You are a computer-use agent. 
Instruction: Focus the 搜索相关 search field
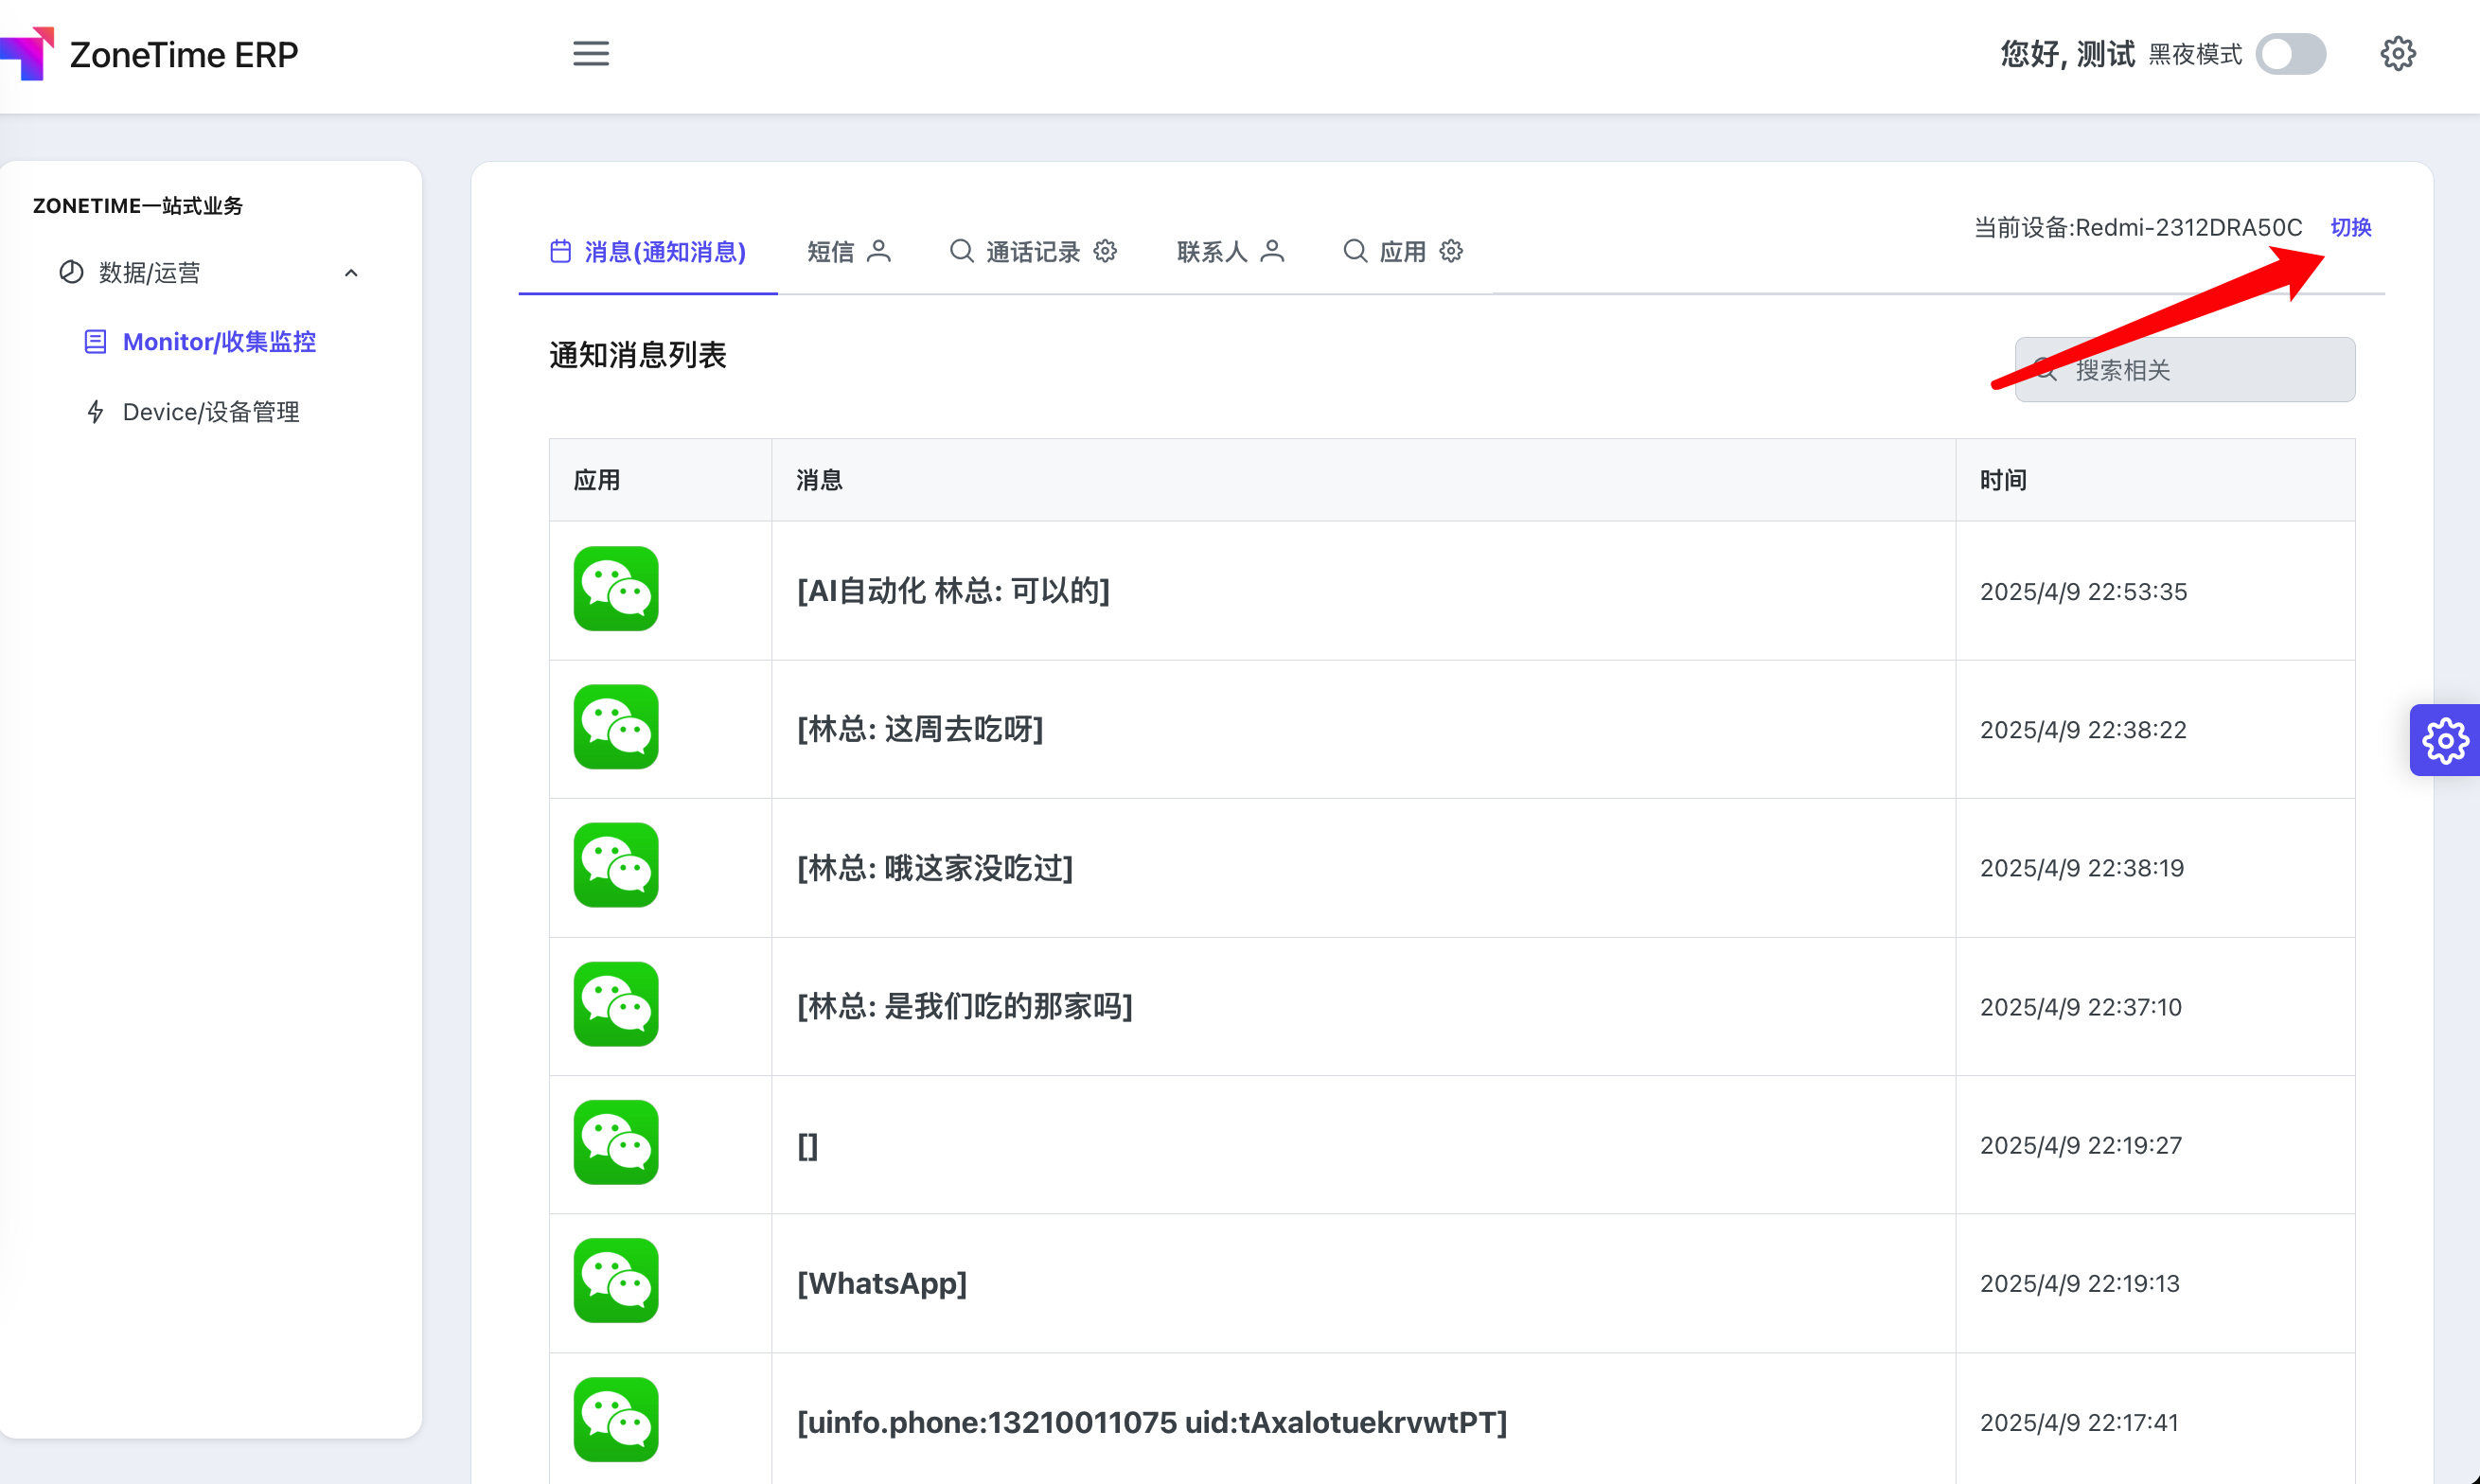(x=2185, y=370)
